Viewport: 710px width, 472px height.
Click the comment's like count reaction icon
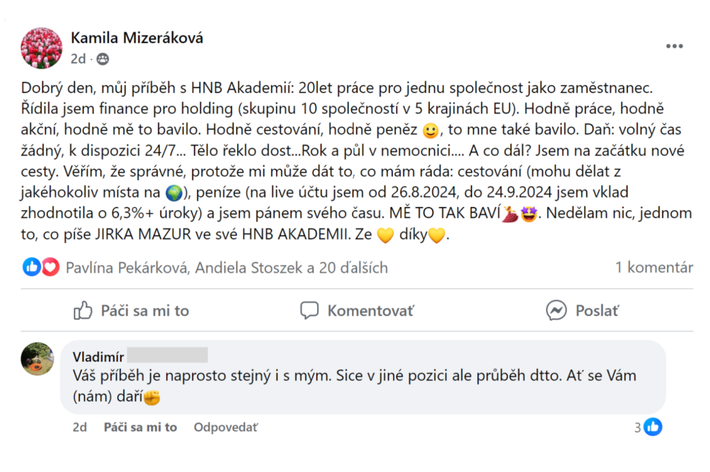point(653,427)
